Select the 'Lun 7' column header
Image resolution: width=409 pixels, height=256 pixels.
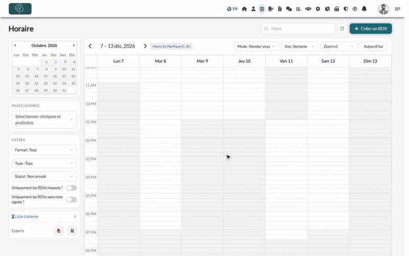(119, 61)
